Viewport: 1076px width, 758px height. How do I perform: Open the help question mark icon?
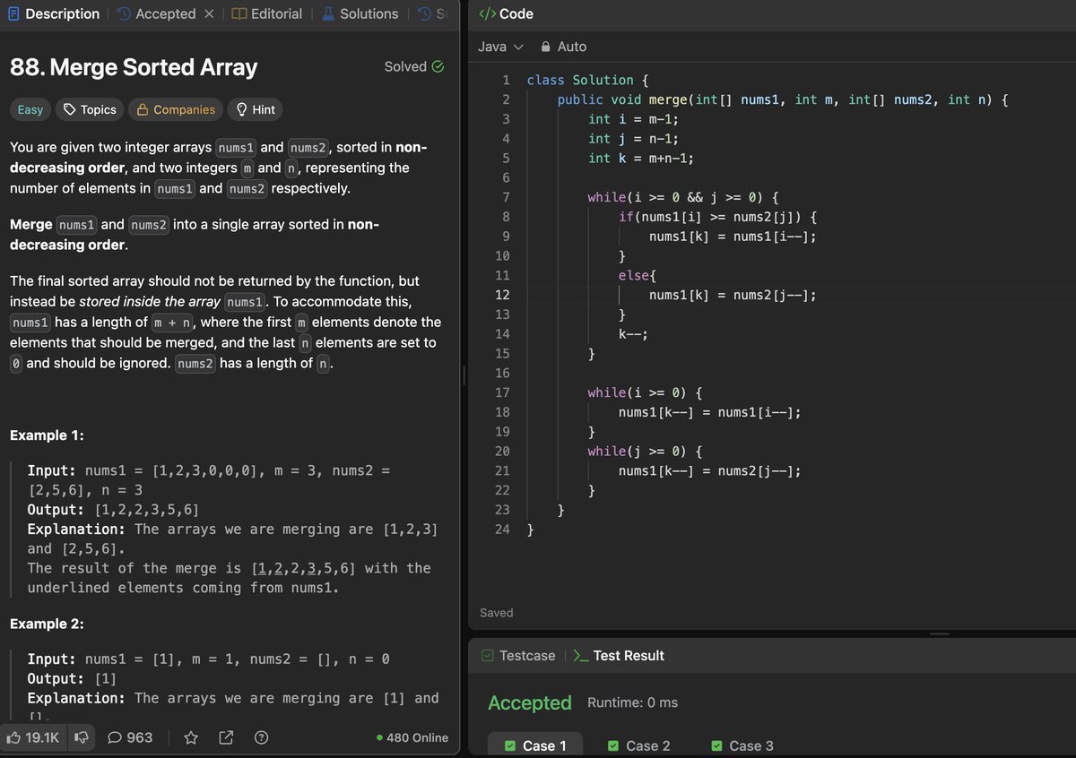[x=261, y=737]
